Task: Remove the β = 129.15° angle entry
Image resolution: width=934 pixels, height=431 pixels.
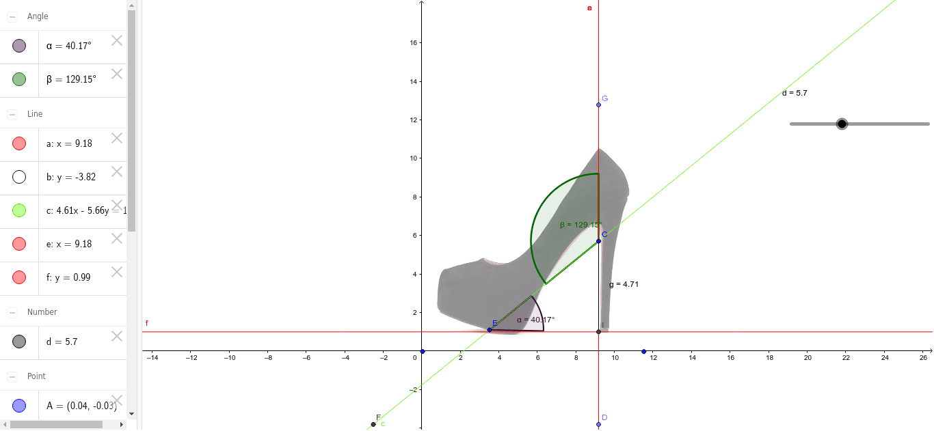Action: pyautogui.click(x=117, y=74)
